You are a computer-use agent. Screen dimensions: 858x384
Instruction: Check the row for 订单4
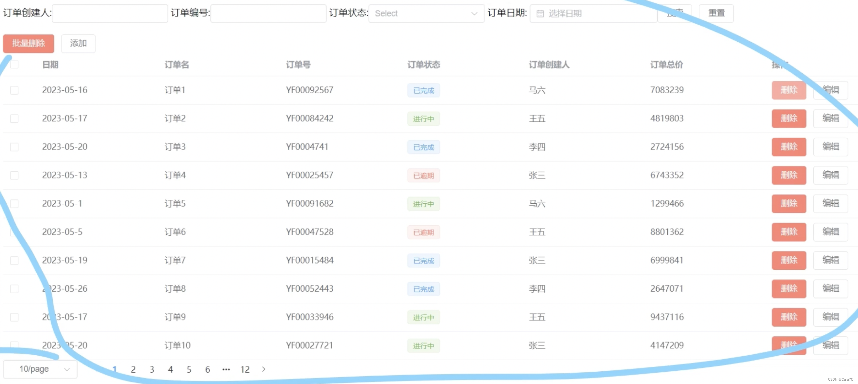pos(14,175)
